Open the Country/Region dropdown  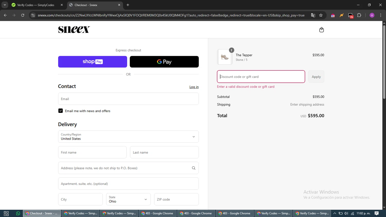point(128,137)
